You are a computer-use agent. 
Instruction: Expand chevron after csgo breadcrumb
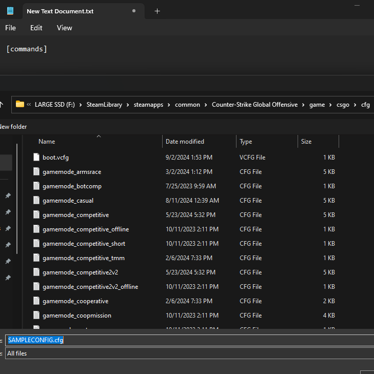click(x=355, y=105)
